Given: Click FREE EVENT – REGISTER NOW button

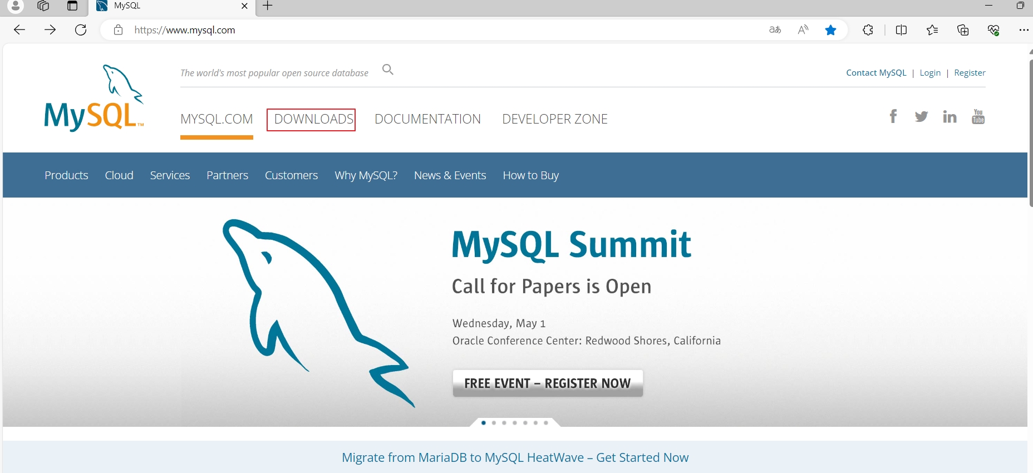Looking at the screenshot, I should (548, 383).
